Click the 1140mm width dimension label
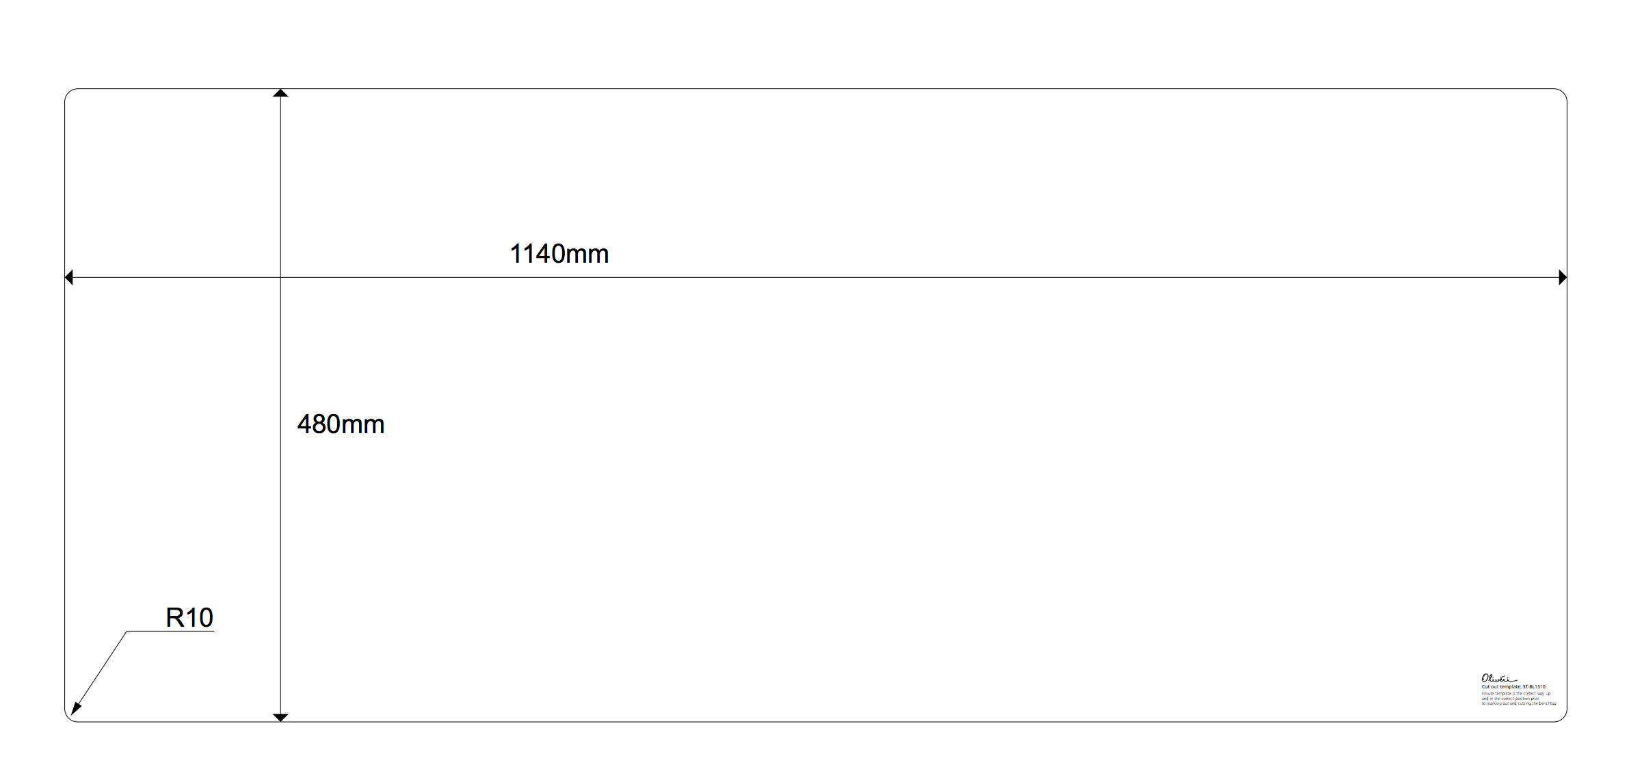Viewport: 1629px width, 765px height. coord(559,254)
